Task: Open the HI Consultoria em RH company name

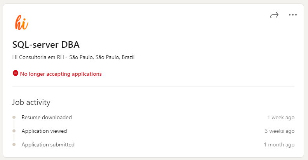Action: point(38,57)
